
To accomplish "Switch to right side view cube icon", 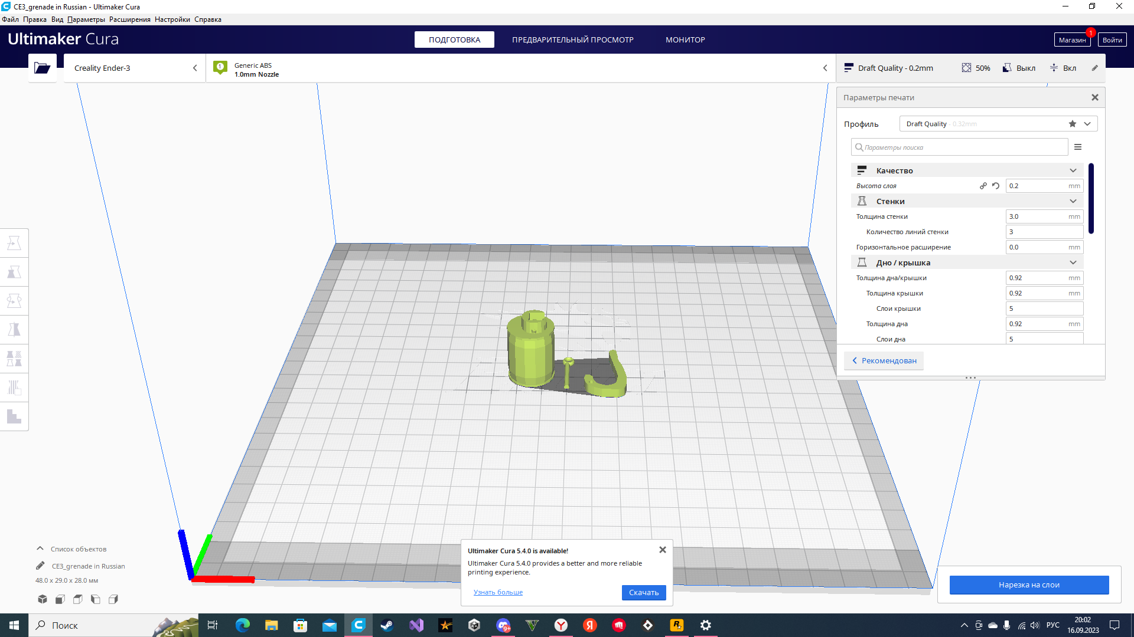I will pos(113,599).
